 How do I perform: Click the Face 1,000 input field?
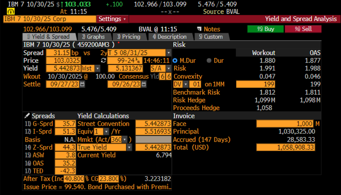pyautogui.click(x=285, y=124)
